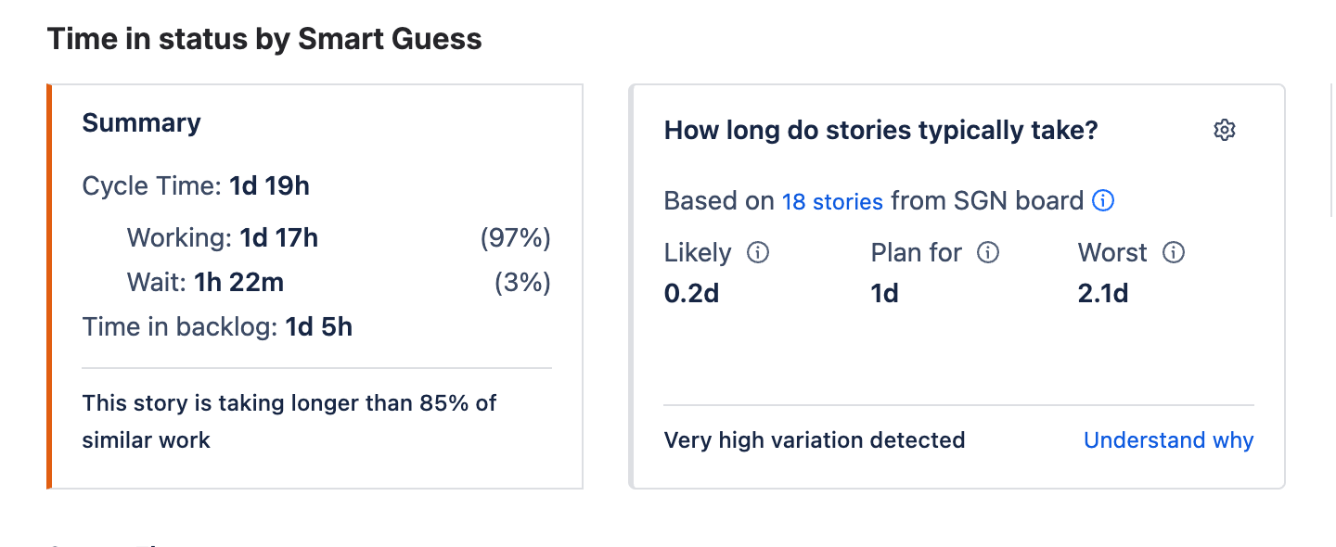
Task: Click the 3% wait percentage
Action: [522, 282]
